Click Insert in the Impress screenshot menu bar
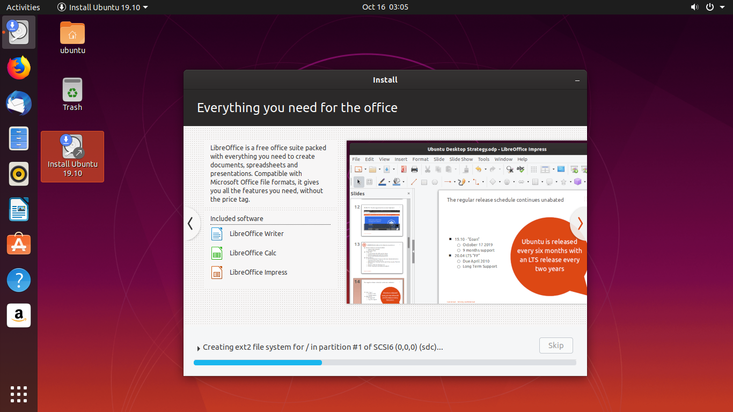The image size is (733, 412). point(401,159)
